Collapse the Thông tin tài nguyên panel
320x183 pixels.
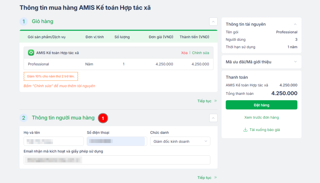tap(295, 24)
